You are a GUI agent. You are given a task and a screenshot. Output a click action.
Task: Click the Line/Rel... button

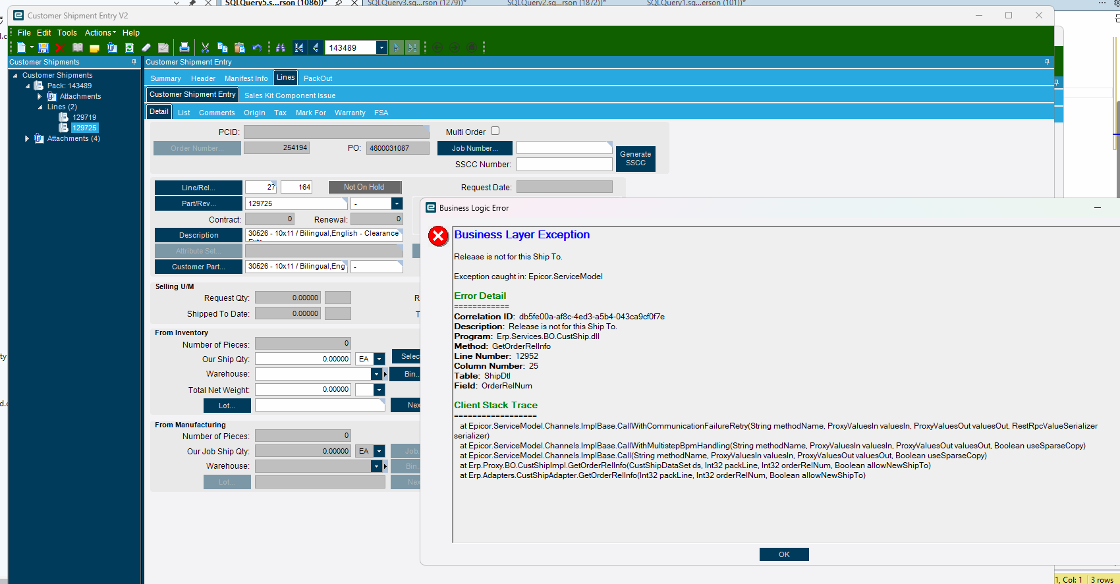click(x=198, y=188)
